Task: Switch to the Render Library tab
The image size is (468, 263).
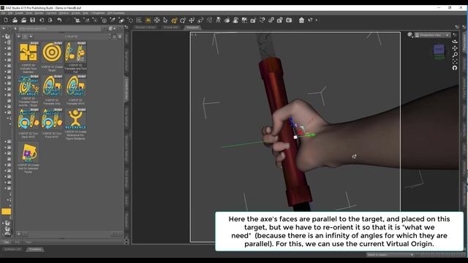Action: [146, 28]
